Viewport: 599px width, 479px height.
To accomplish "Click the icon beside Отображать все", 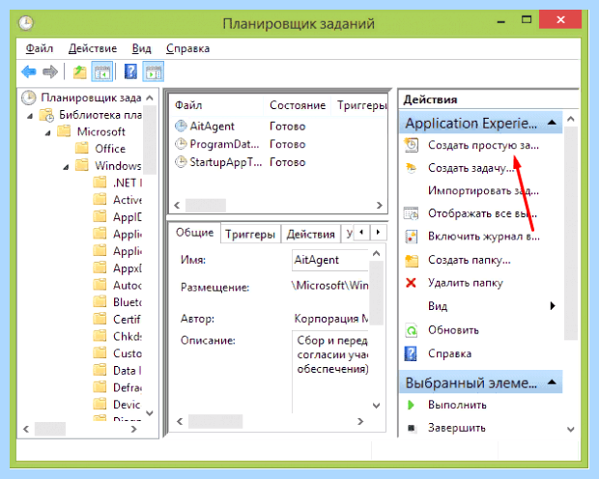I will click(411, 213).
